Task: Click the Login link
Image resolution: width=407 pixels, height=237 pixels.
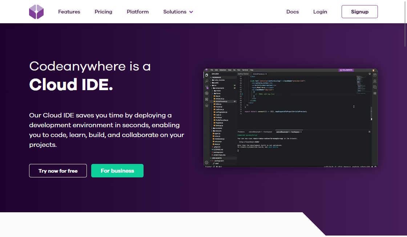Action: 320,12
